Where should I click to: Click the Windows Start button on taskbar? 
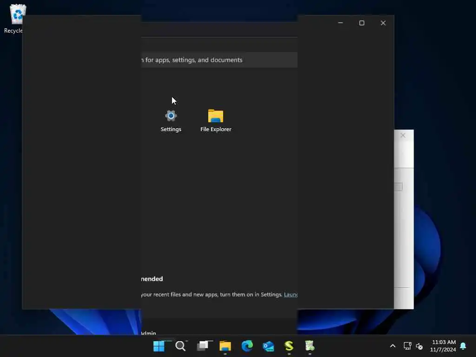(159, 346)
